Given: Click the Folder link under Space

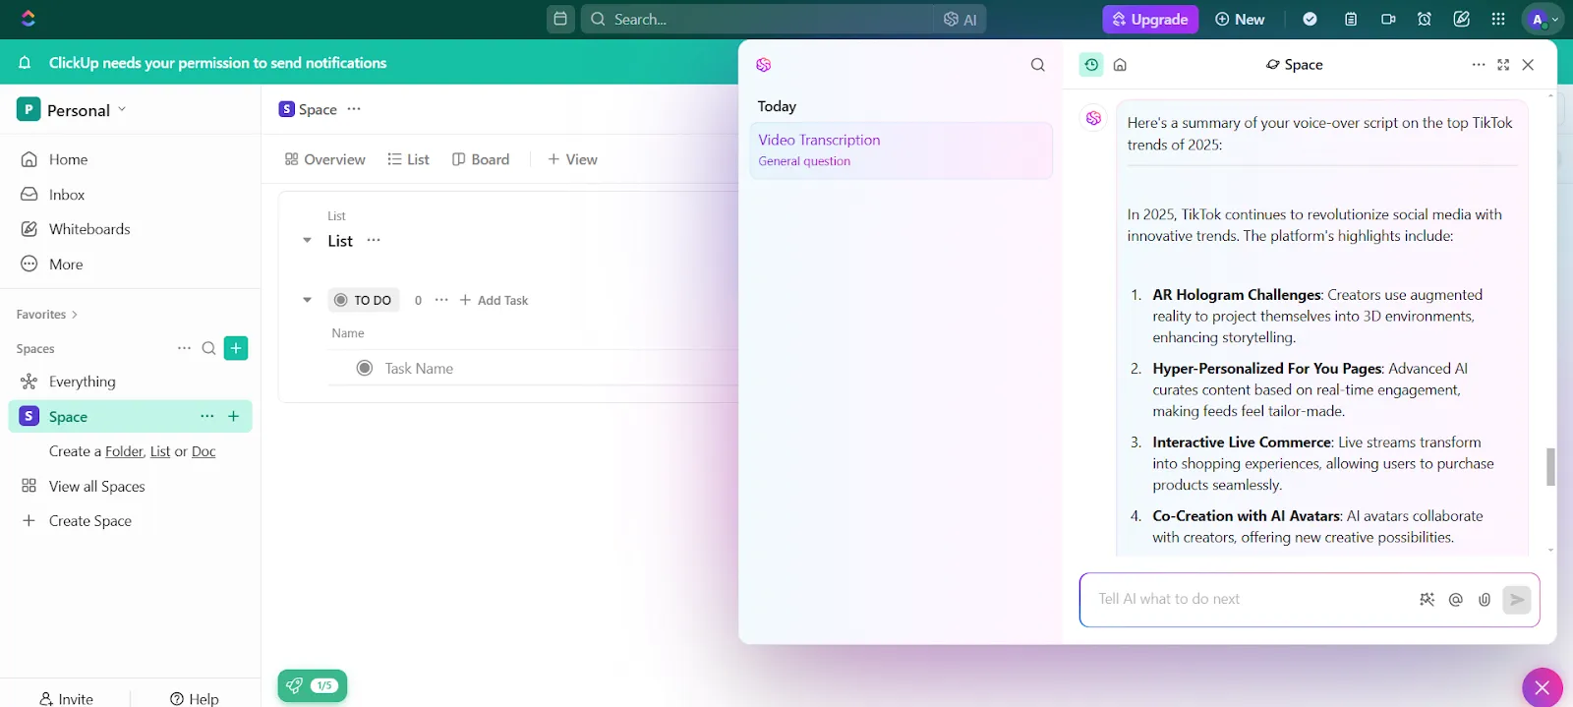Looking at the screenshot, I should point(124,451).
